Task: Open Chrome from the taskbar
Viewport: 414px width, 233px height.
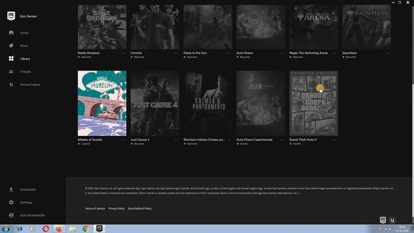Action: [x=86, y=228]
